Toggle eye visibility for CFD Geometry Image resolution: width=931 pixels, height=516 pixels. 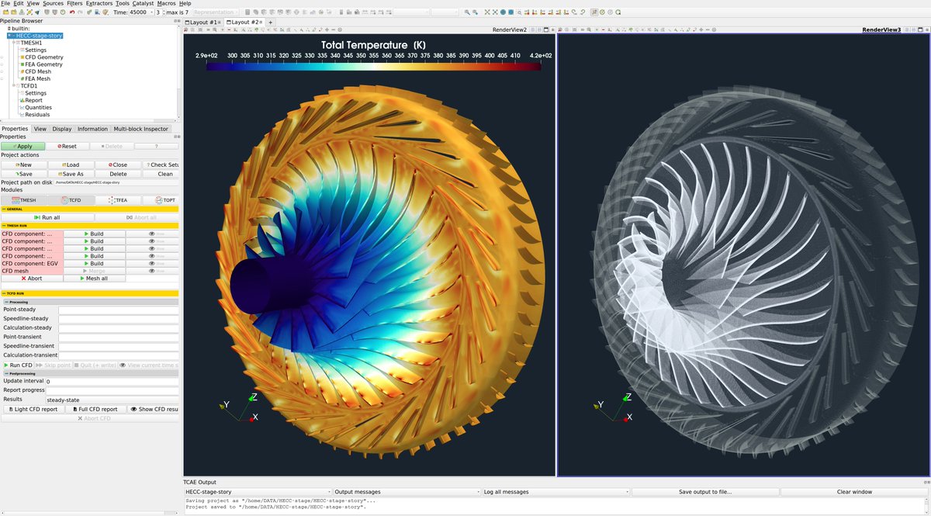click(x=2, y=57)
